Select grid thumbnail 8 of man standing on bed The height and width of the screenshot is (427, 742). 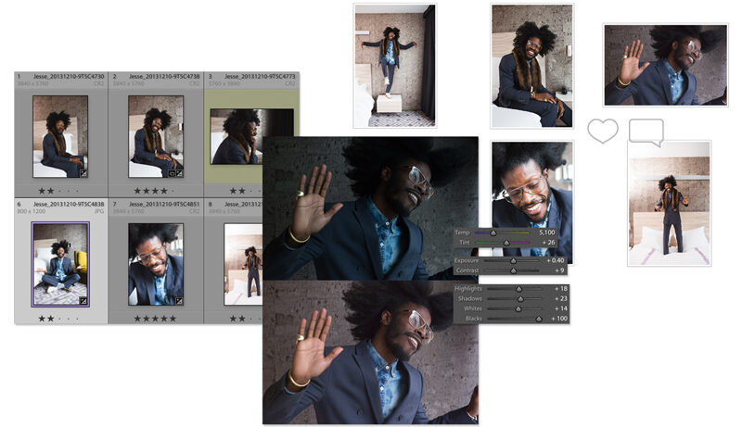[x=243, y=265]
